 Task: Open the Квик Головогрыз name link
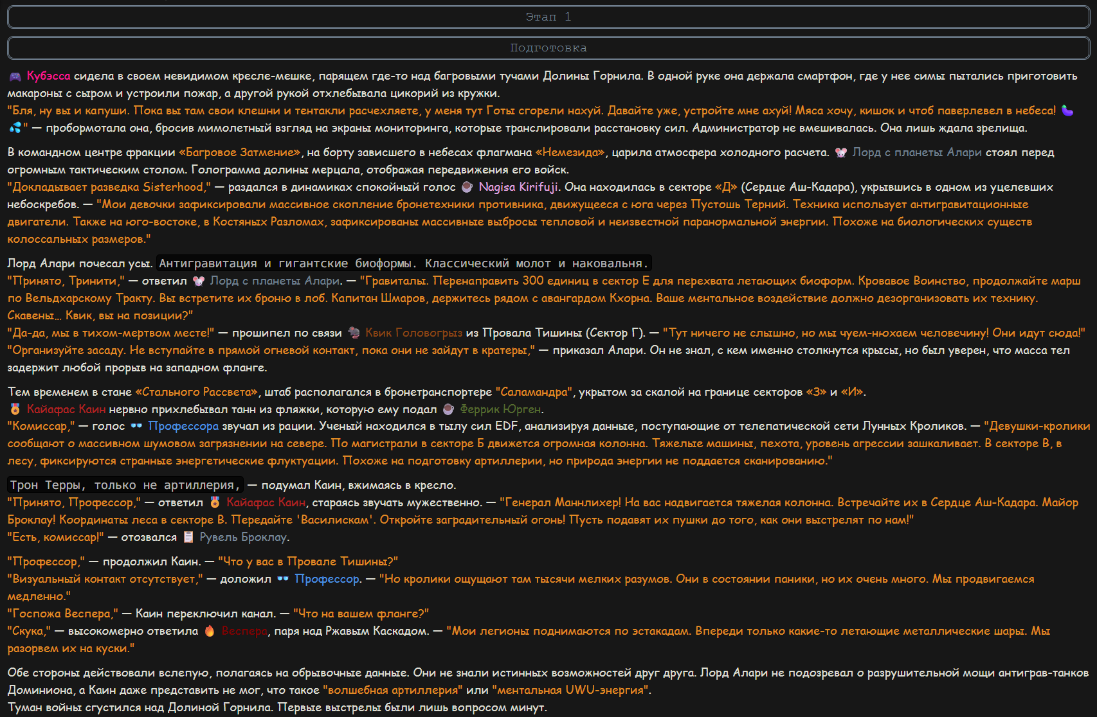pyautogui.click(x=413, y=333)
